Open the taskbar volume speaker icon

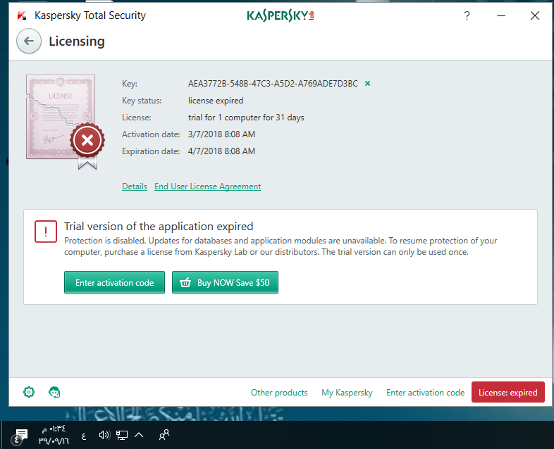point(104,435)
